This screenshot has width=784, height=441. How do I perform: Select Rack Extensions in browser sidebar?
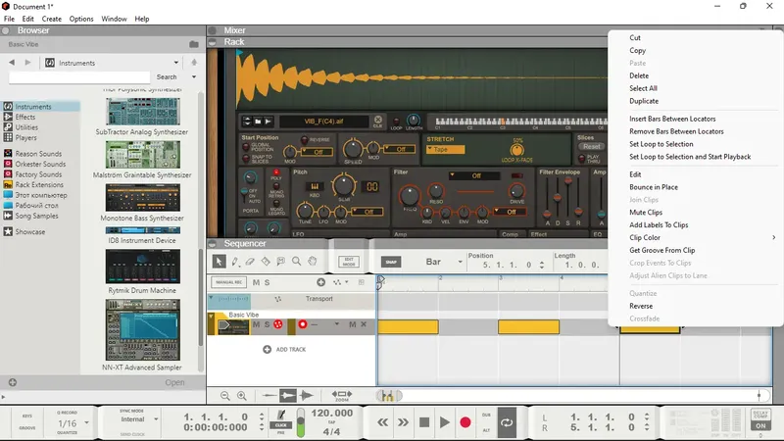(39, 184)
